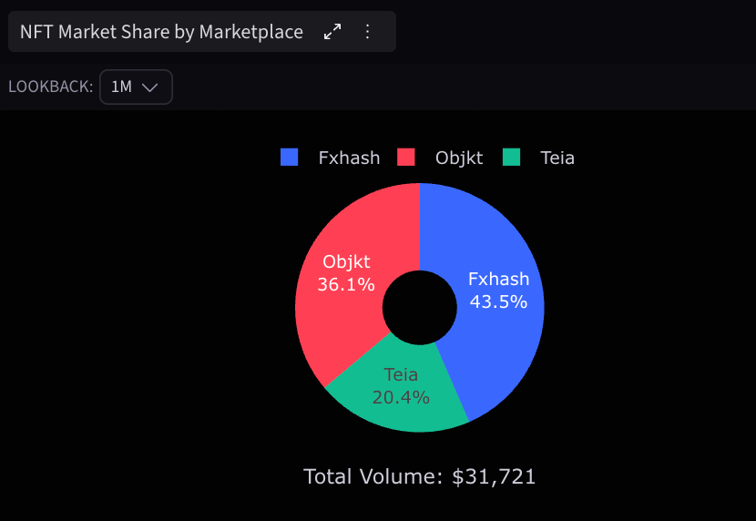This screenshot has height=521, width=756.
Task: Click Objkt legend label
Action: click(x=459, y=158)
